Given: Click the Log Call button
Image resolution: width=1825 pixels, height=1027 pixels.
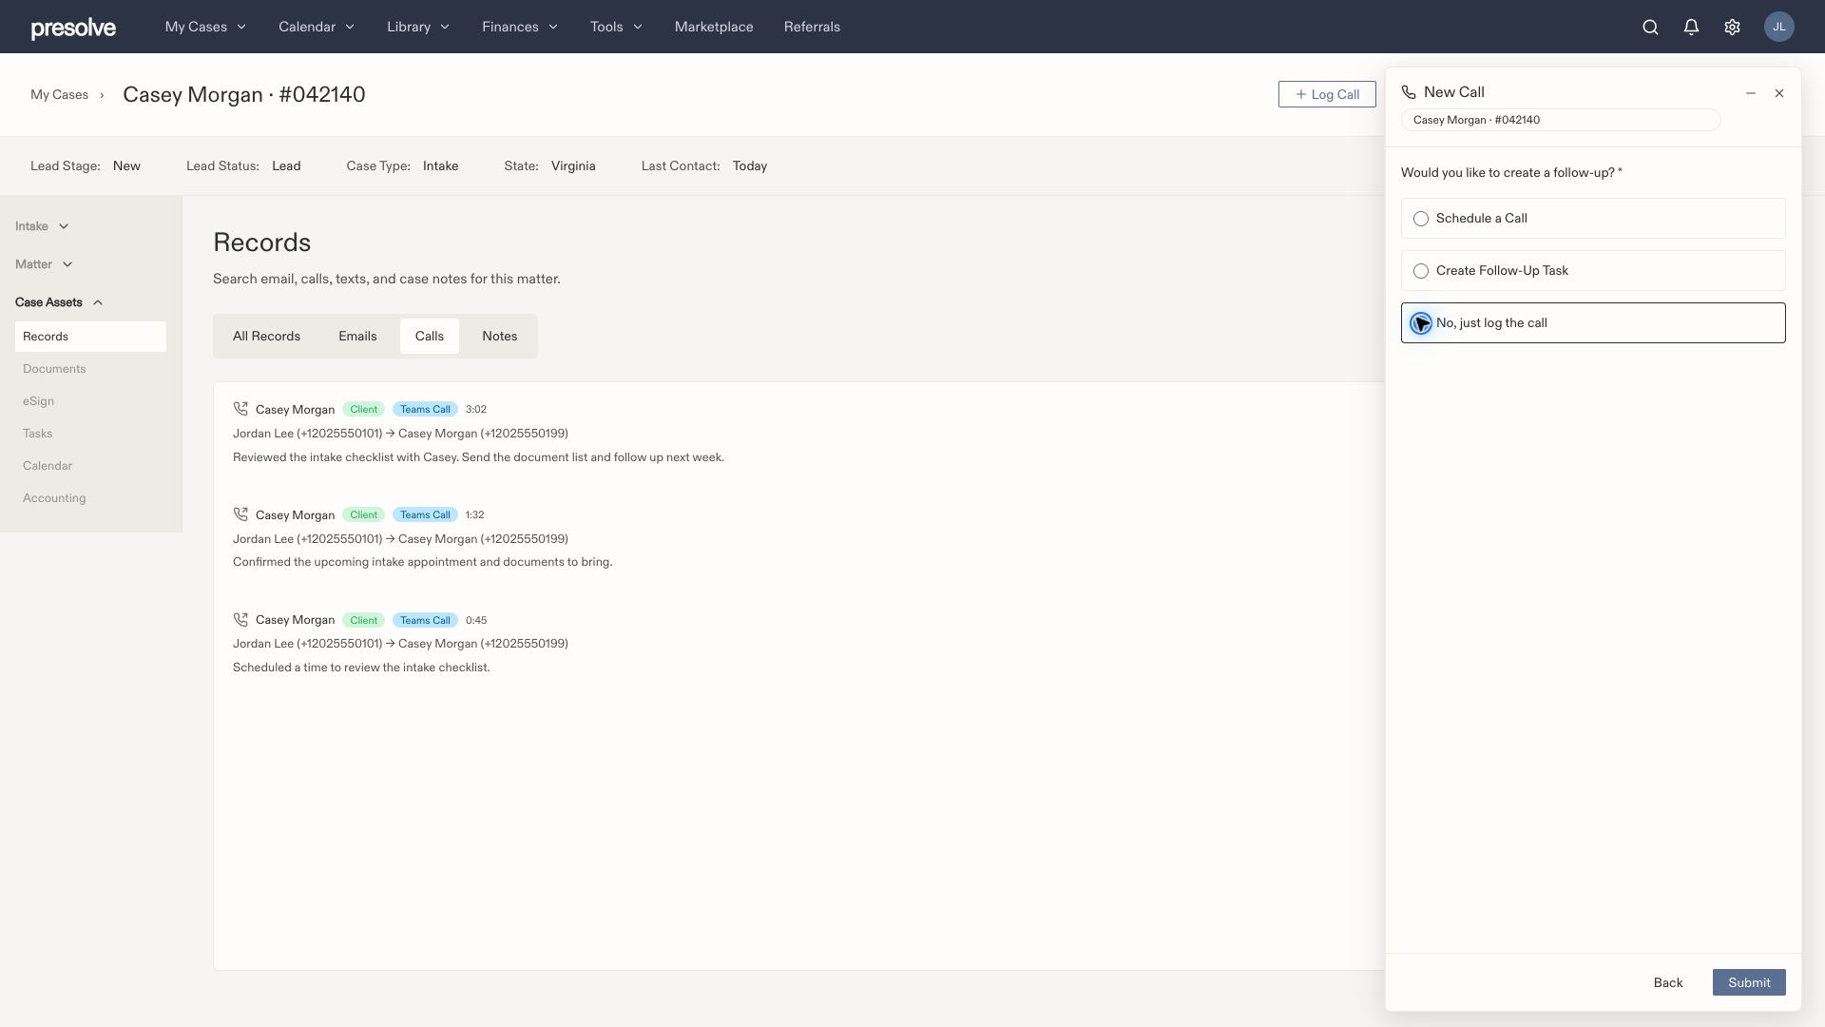Looking at the screenshot, I should coord(1327,94).
